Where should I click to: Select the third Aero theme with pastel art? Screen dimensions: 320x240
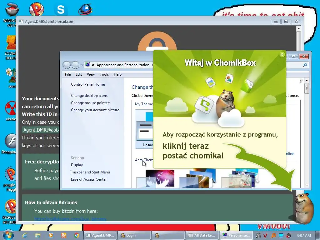(240, 178)
